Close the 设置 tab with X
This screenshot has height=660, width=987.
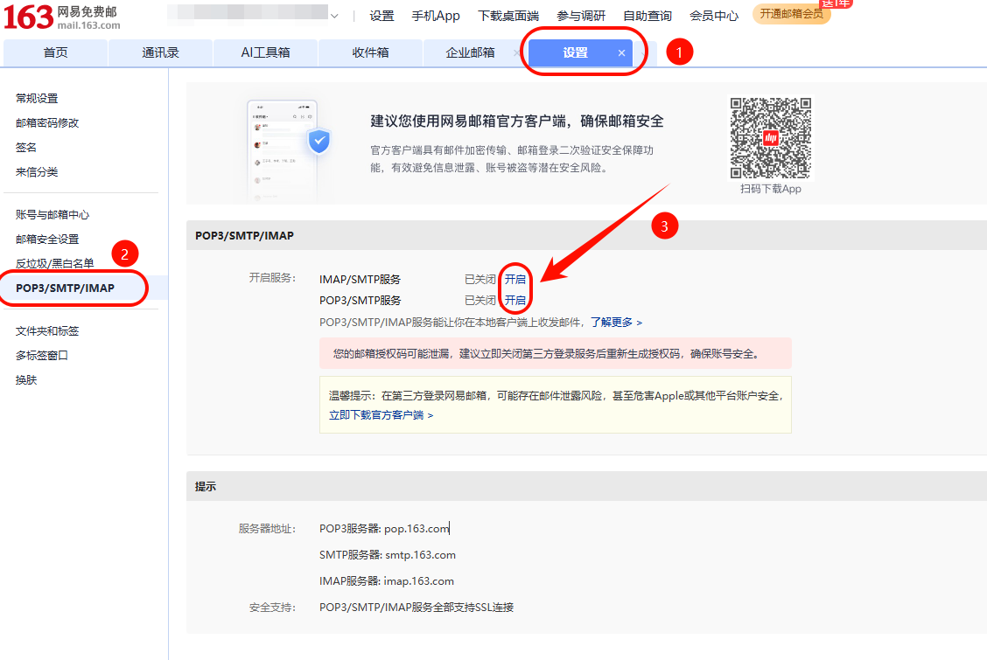point(621,52)
